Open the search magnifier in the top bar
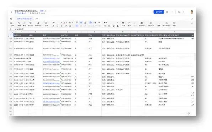This screenshot has height=132, width=212. 179,12
